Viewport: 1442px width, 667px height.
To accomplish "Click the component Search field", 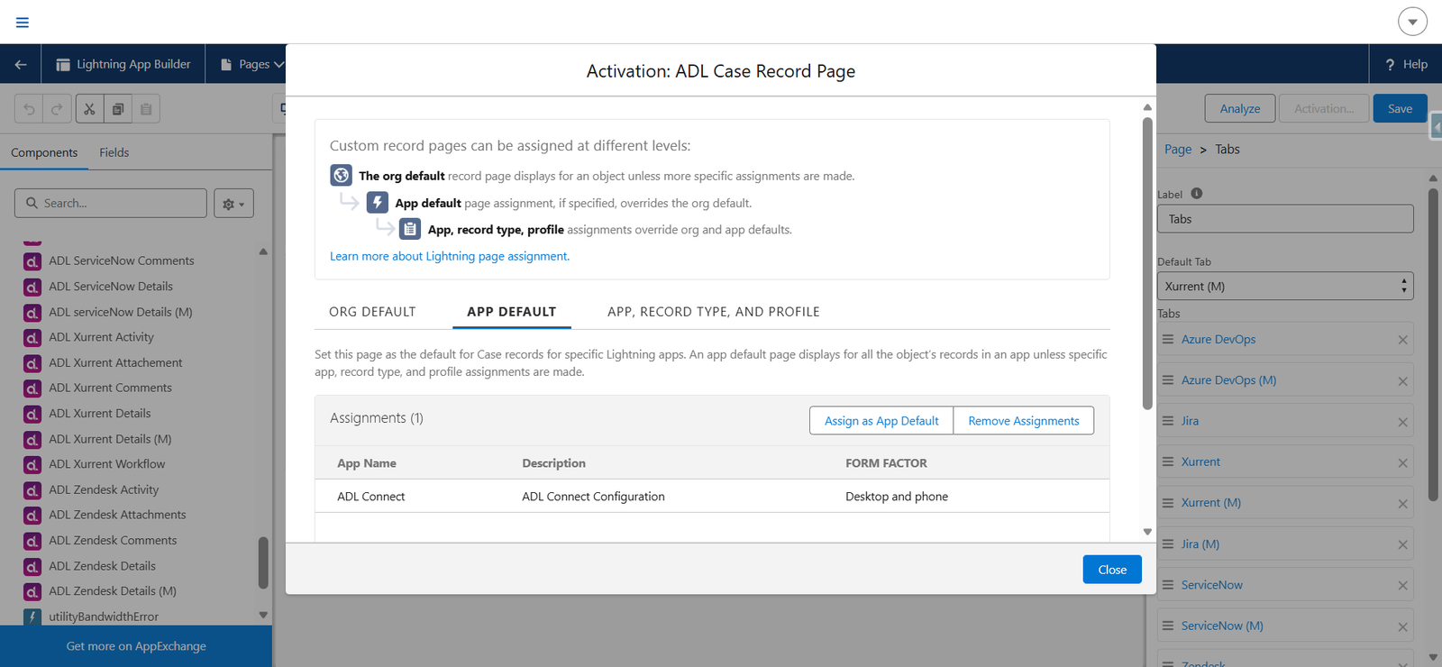I will tap(111, 203).
